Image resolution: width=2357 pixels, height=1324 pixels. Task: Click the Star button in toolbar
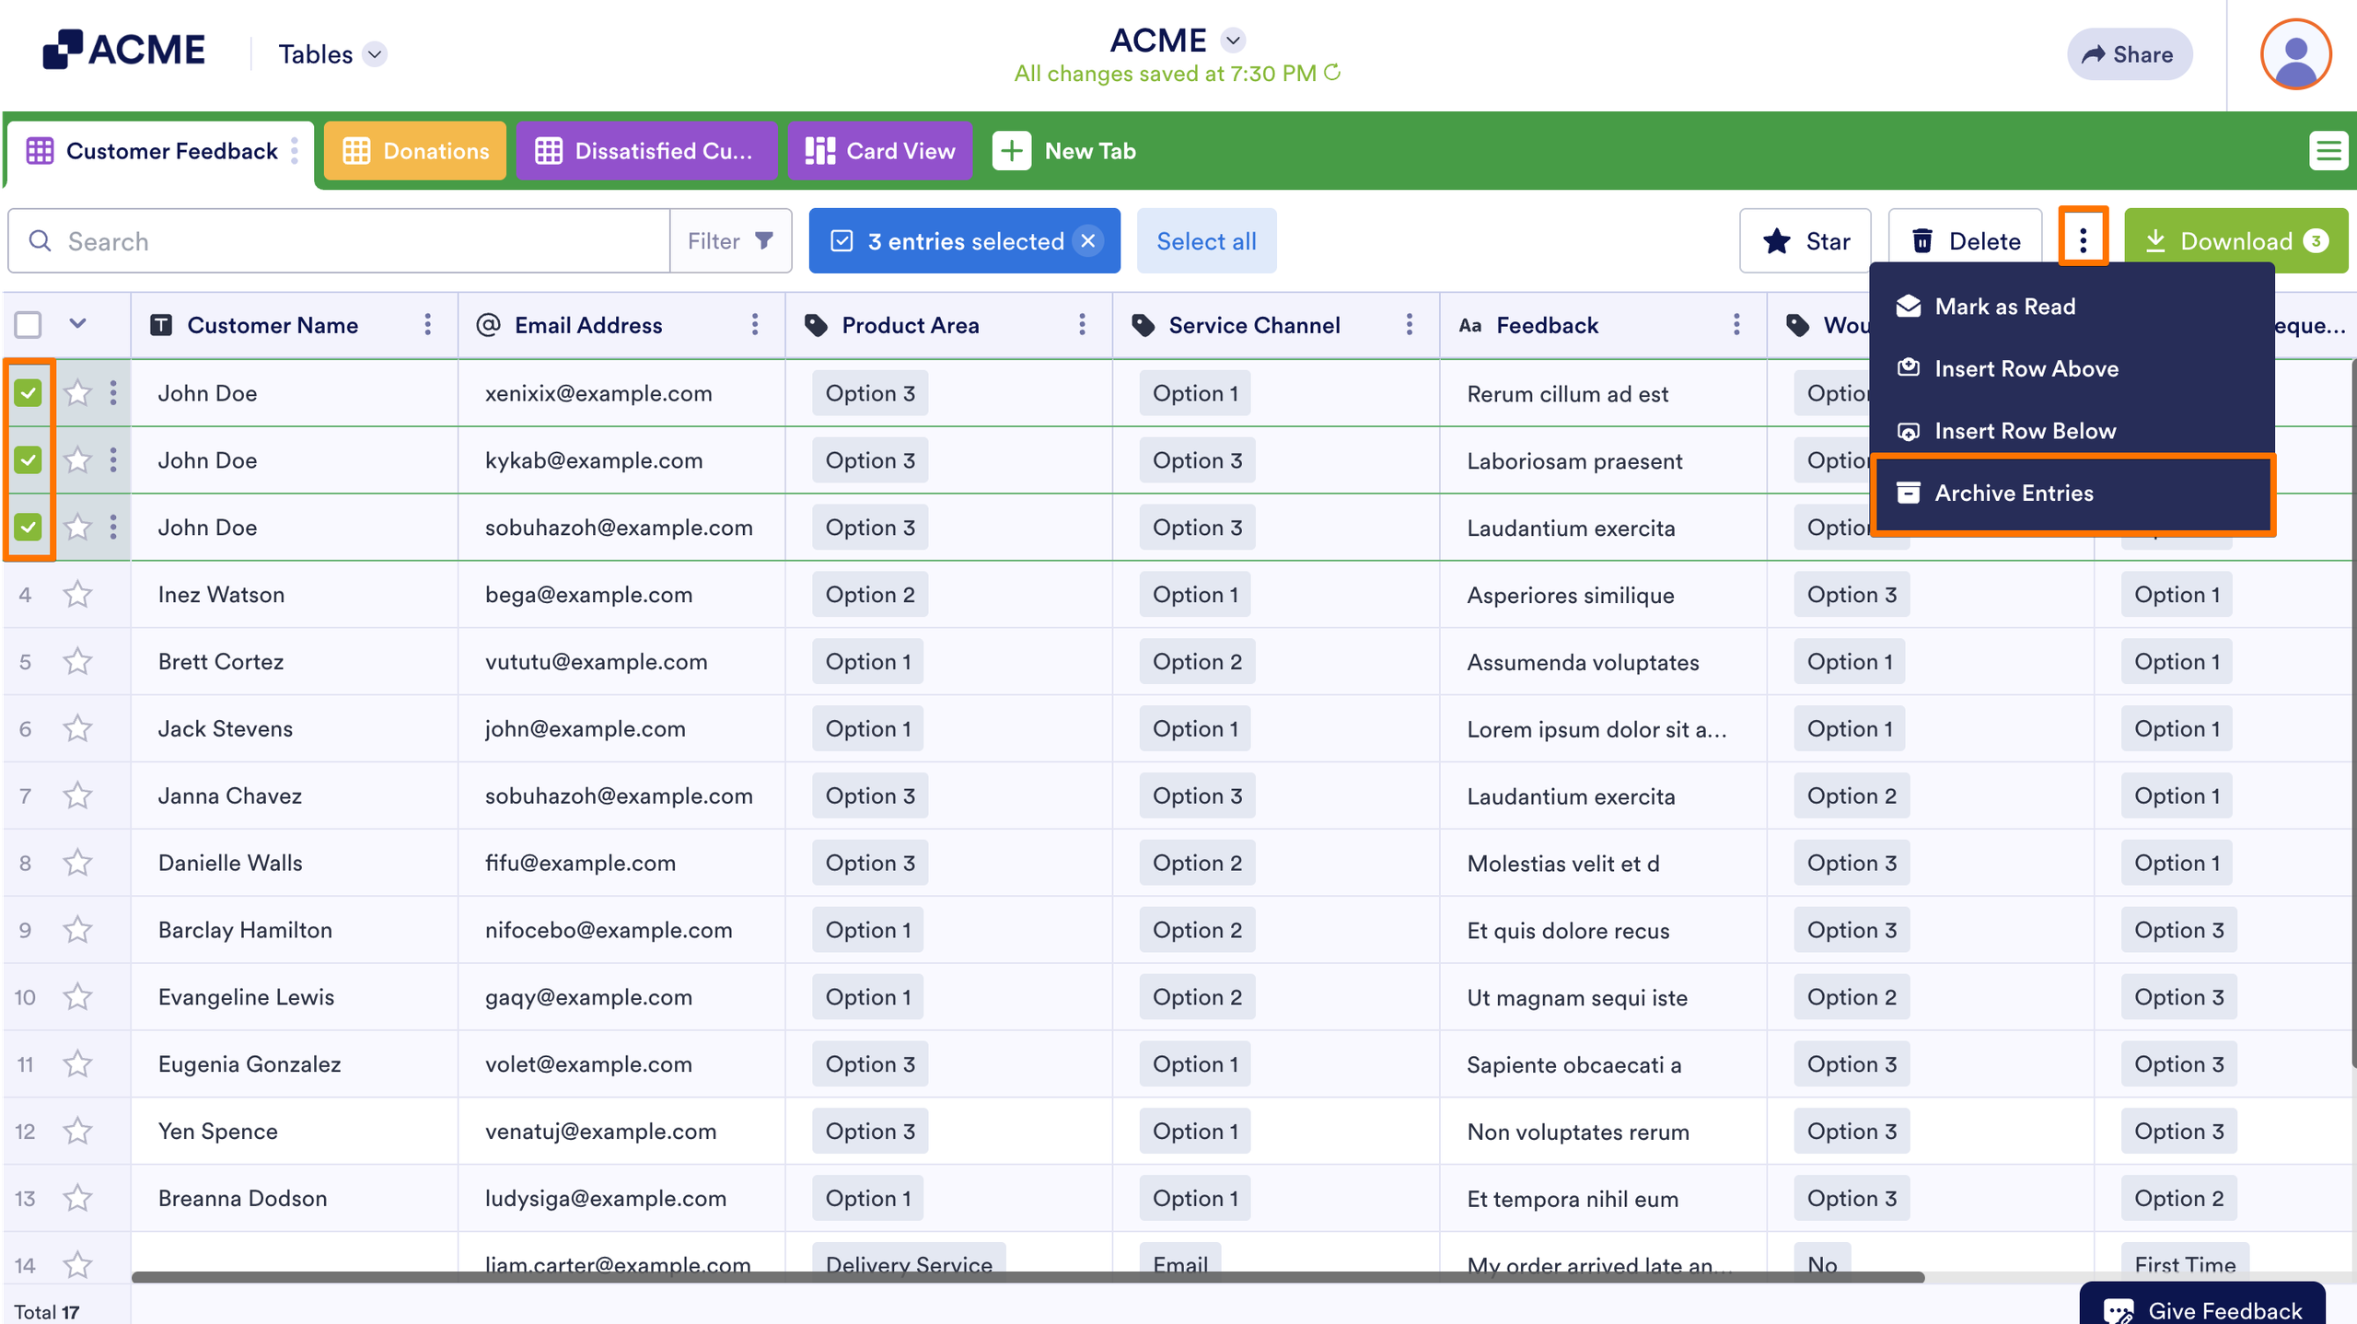[1805, 241]
